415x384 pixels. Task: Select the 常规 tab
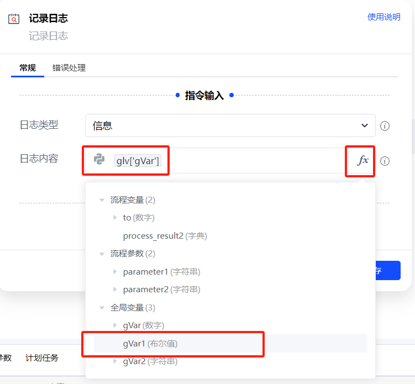pos(28,68)
